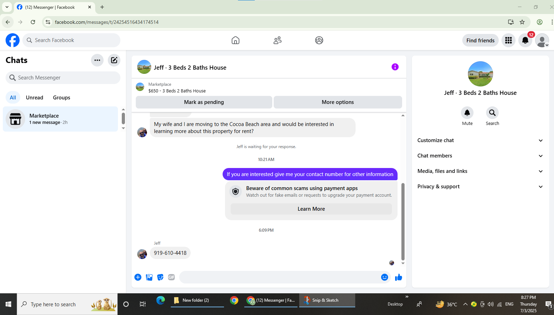Open the Facebook menu grid icon

click(x=509, y=40)
